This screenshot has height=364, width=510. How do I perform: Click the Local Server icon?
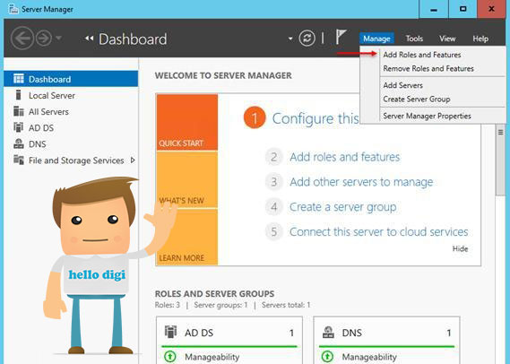[18, 95]
